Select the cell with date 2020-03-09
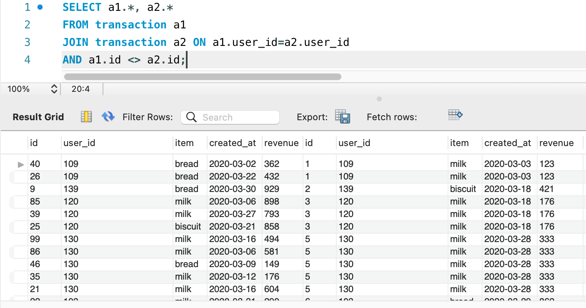 point(233,264)
